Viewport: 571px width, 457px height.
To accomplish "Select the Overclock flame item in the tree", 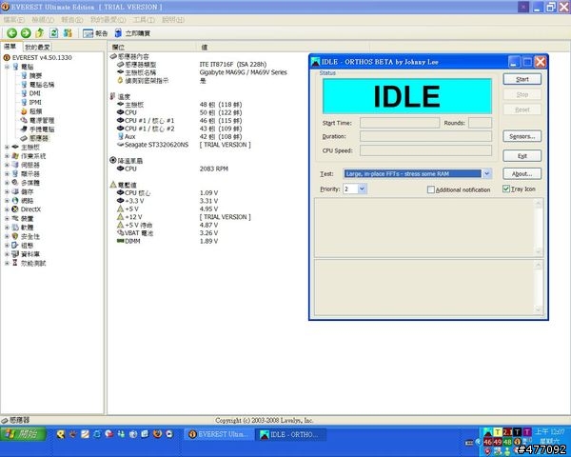I will pyautogui.click(x=36, y=111).
